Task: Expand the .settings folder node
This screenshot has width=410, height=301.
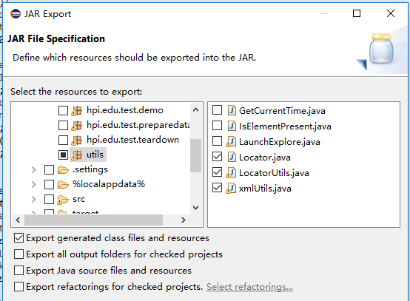Action: tap(34, 169)
